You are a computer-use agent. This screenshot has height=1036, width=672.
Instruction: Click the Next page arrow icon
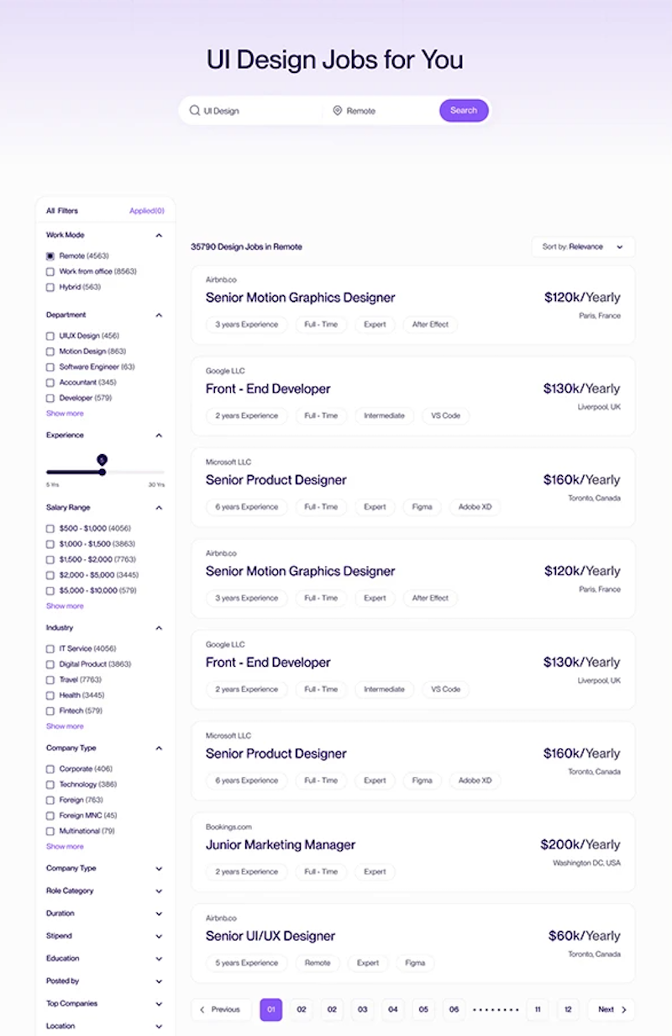click(623, 1009)
